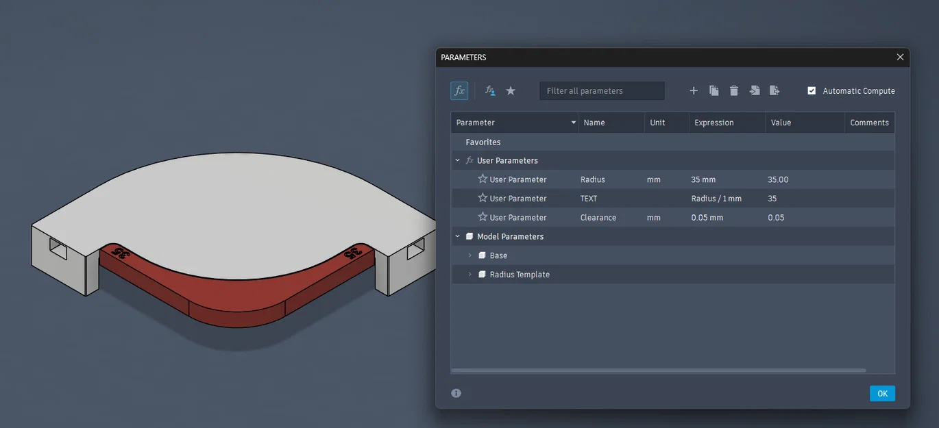Click the Value column header
The height and width of the screenshot is (428, 939).
pos(805,123)
